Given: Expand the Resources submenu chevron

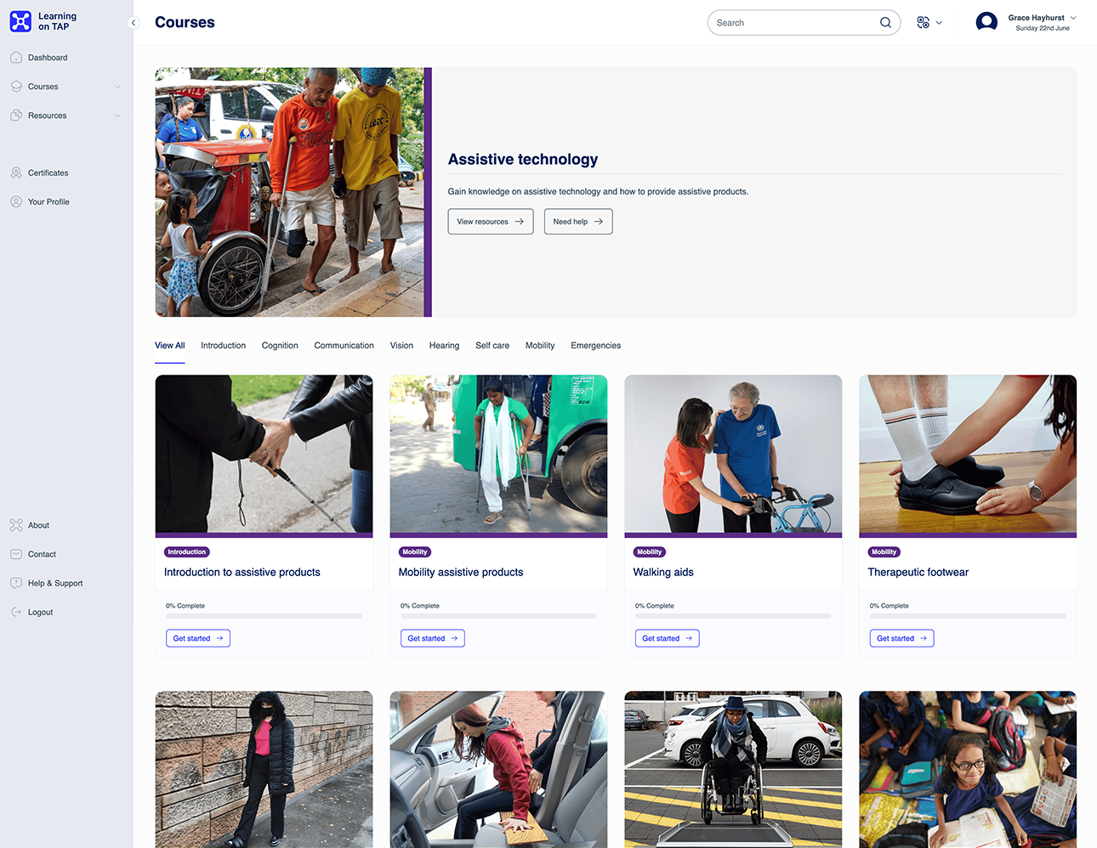Looking at the screenshot, I should point(117,116).
